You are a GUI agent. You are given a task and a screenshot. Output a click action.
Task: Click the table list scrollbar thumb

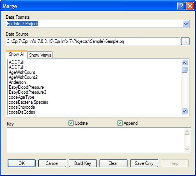(x=184, y=69)
